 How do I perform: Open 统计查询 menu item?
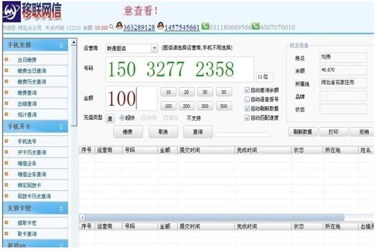[27, 115]
